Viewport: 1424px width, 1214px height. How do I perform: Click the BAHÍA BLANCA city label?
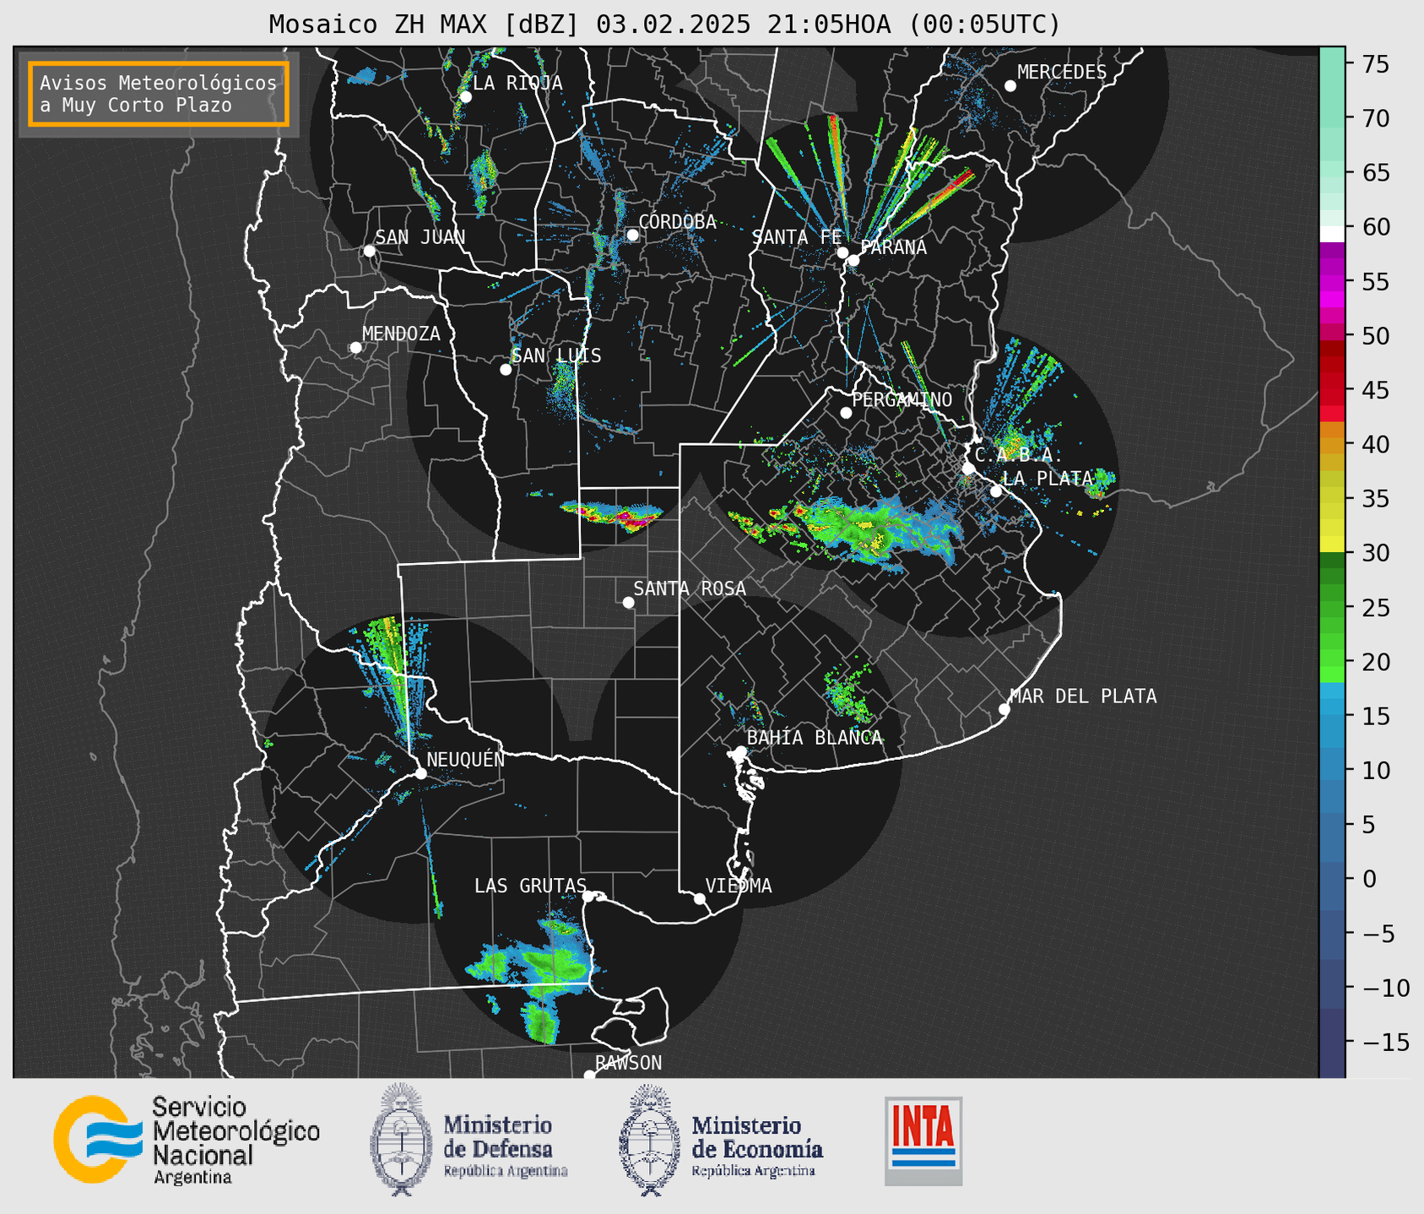pyautogui.click(x=815, y=738)
